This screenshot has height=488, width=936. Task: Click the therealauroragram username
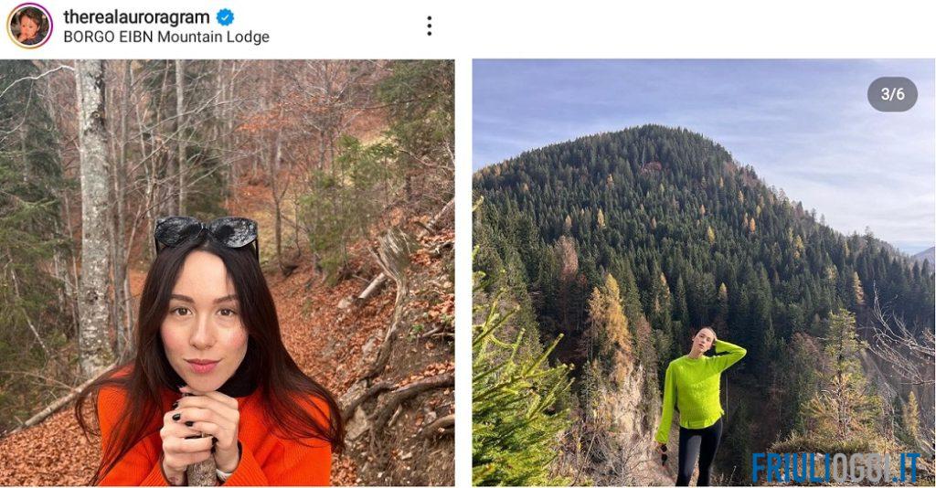[136, 17]
